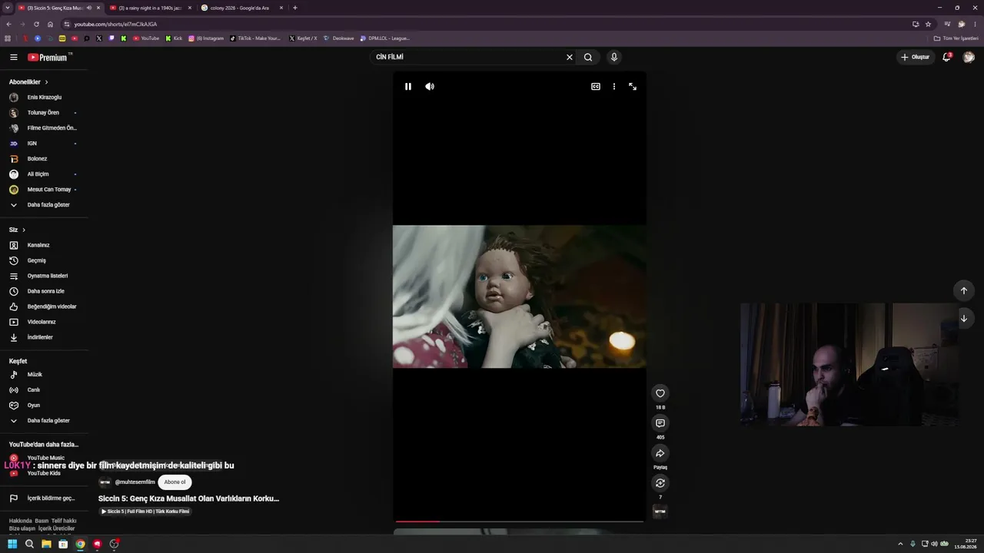
Task: Open the Shorts three-dot options menu
Action: click(613, 87)
